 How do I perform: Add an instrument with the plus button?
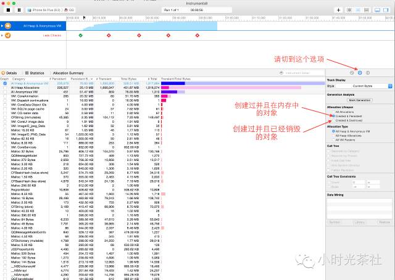pos(338,10)
